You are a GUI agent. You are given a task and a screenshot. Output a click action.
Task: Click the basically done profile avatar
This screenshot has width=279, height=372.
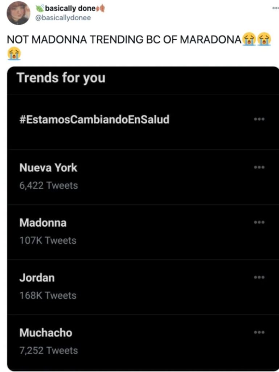18,13
